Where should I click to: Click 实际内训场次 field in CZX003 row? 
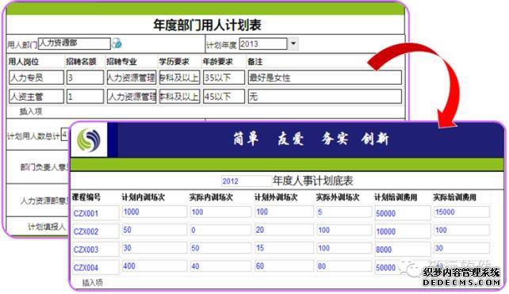tap(220, 248)
